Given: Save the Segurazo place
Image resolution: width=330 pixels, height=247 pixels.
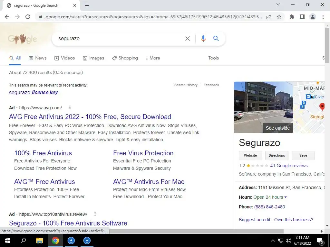Looking at the screenshot, I should (x=303, y=155).
